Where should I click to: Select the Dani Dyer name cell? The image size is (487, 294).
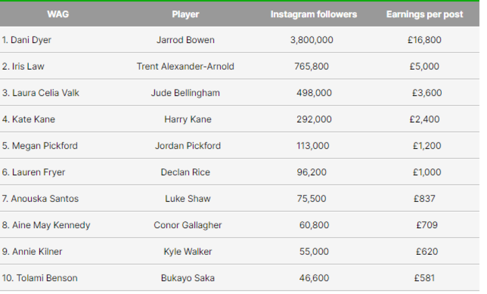[x=27, y=40]
